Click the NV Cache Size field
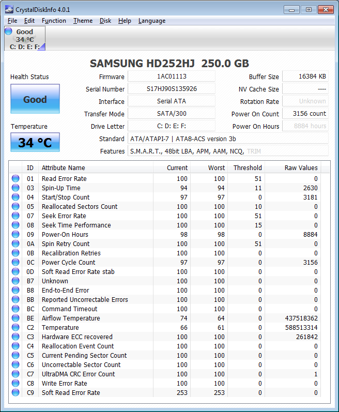 click(305, 88)
